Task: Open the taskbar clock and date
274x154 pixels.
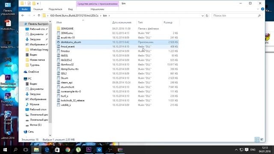Action: (265, 150)
